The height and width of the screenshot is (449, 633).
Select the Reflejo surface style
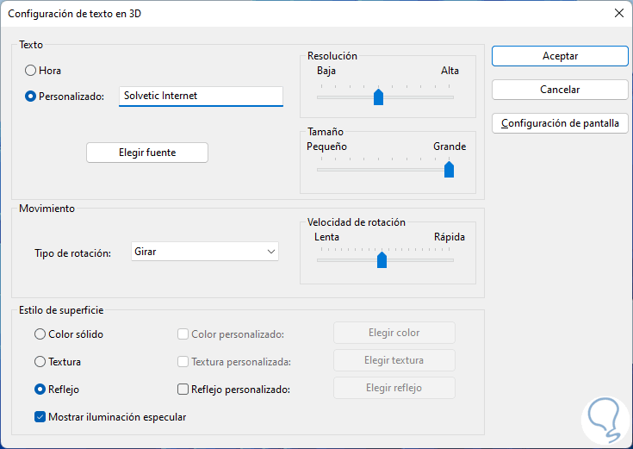point(40,390)
